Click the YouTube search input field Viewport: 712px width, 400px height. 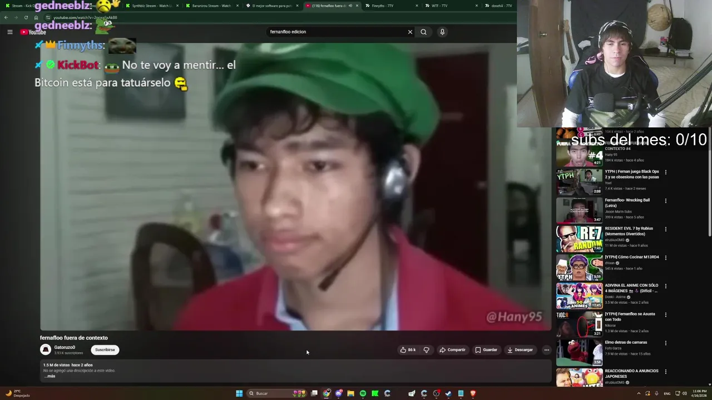(337, 32)
